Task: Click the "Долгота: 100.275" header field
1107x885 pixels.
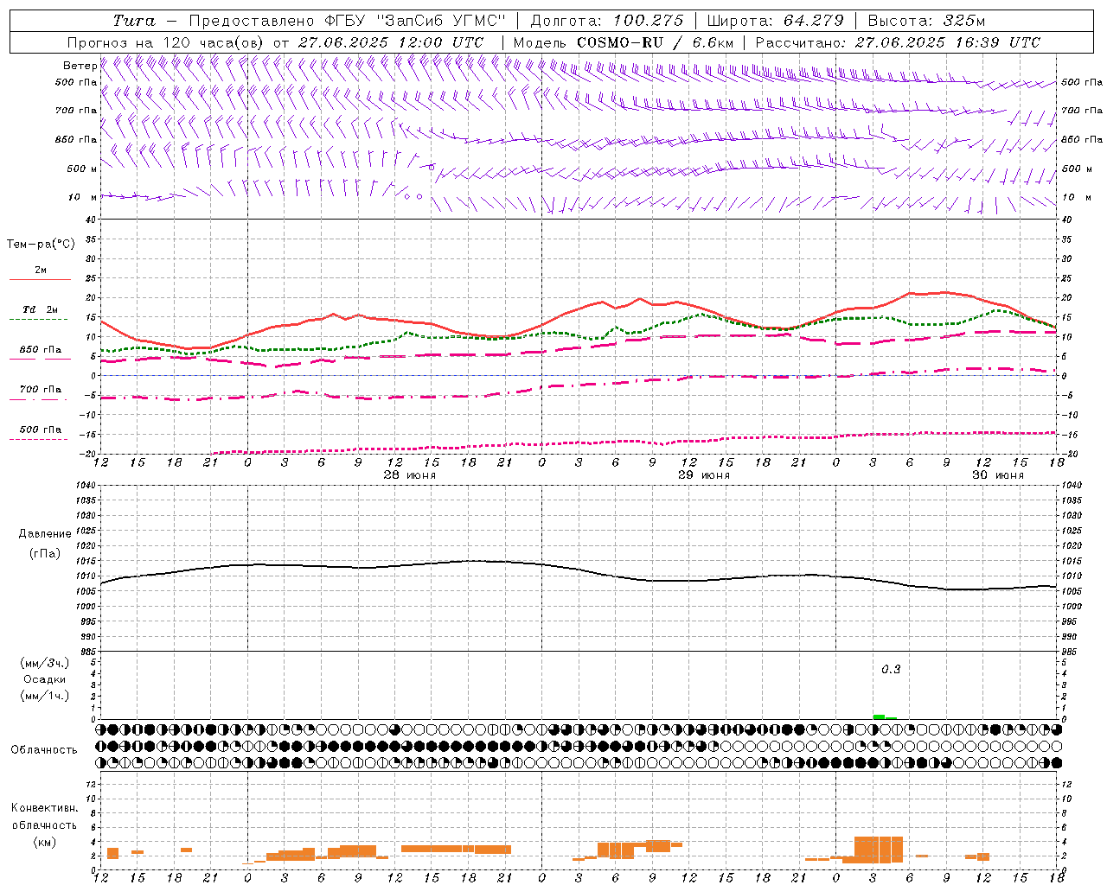Action: [x=606, y=21]
